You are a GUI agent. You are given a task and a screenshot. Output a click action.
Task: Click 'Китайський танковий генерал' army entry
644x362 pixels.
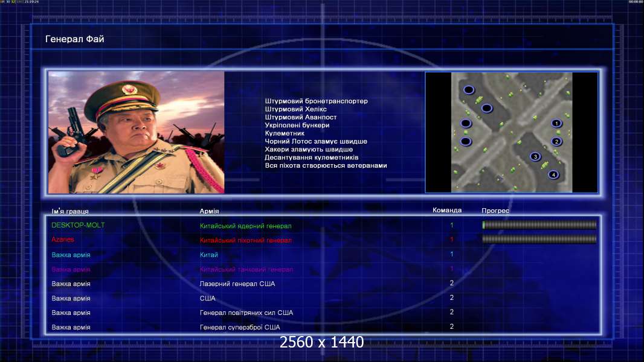[246, 269]
